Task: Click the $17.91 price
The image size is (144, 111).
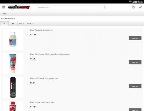Action: pos(33,107)
